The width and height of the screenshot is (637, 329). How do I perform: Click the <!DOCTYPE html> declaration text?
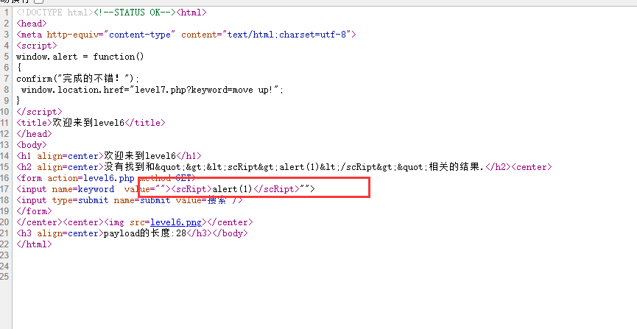pos(54,13)
